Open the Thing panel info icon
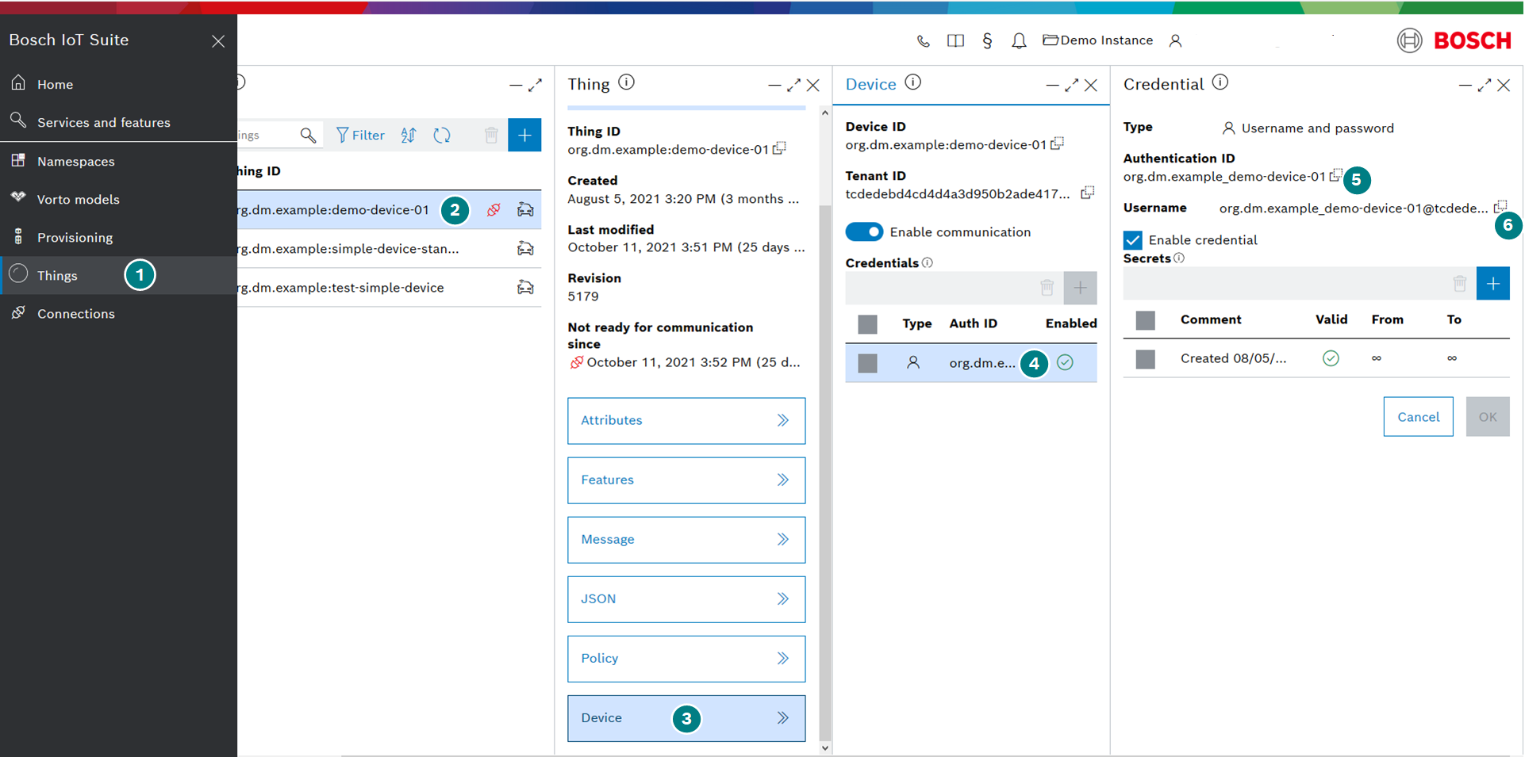This screenshot has width=1525, height=757. 626,82
